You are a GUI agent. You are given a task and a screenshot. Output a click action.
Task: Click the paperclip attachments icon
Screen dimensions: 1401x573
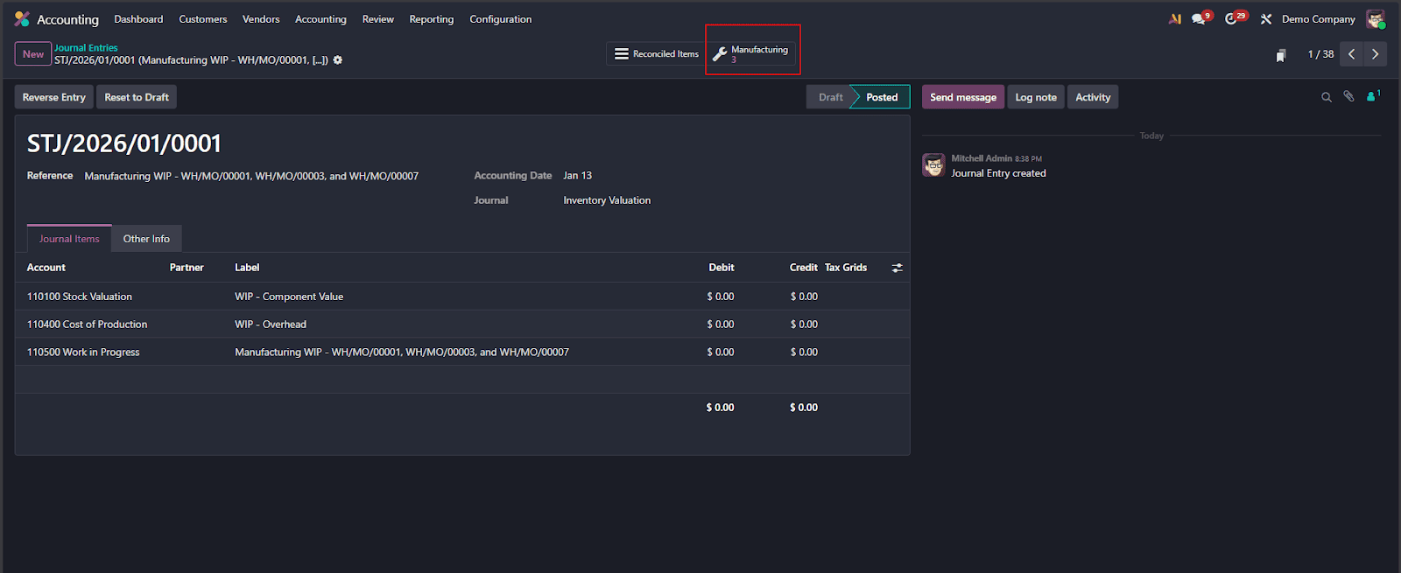click(x=1348, y=96)
